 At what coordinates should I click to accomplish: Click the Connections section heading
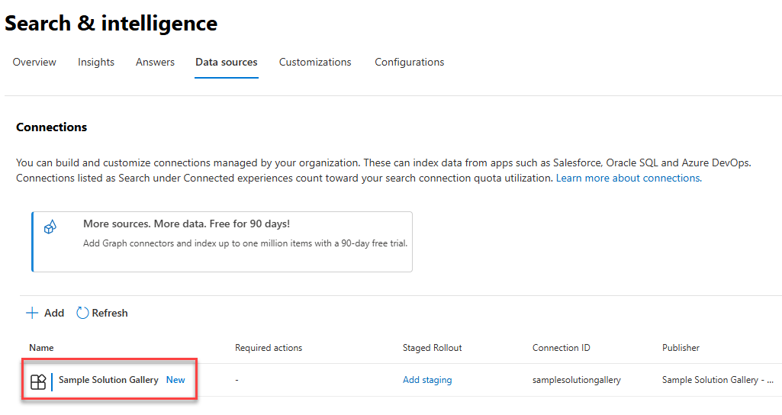coord(51,127)
